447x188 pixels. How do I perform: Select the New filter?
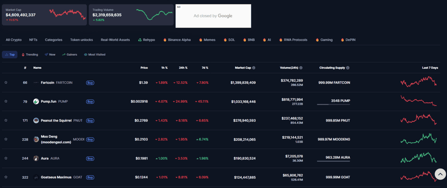point(50,55)
